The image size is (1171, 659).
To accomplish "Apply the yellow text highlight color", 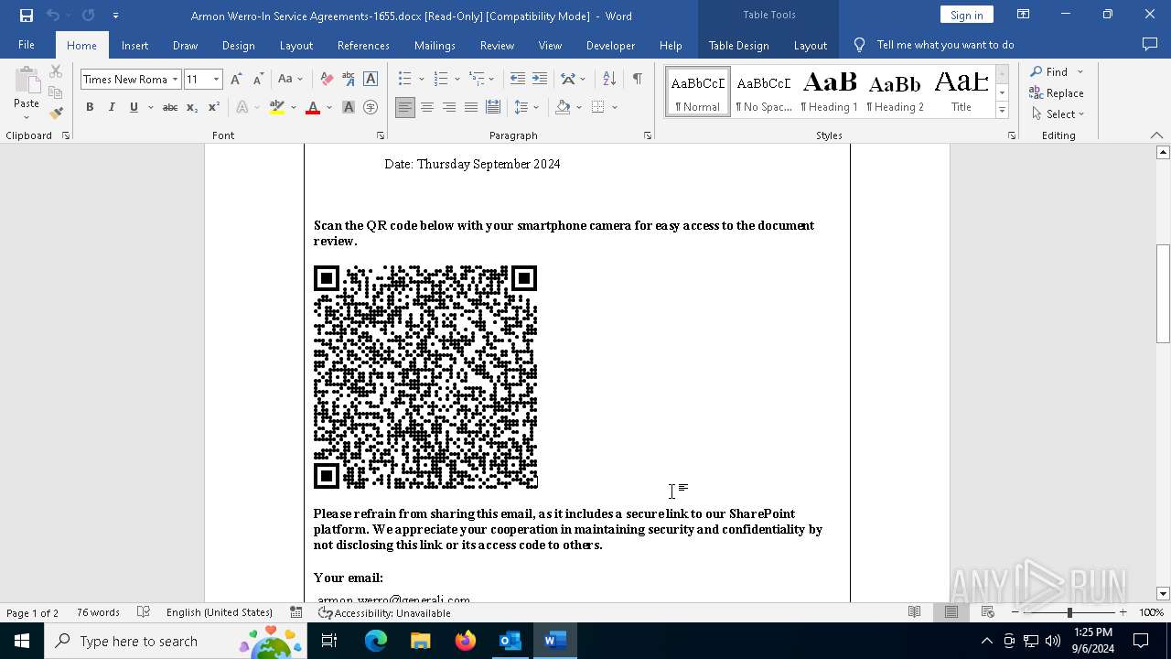I will click(277, 107).
